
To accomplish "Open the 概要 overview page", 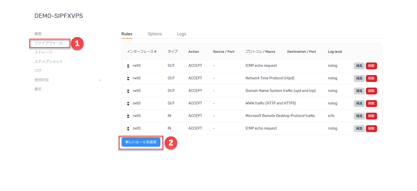I will tap(38, 34).
